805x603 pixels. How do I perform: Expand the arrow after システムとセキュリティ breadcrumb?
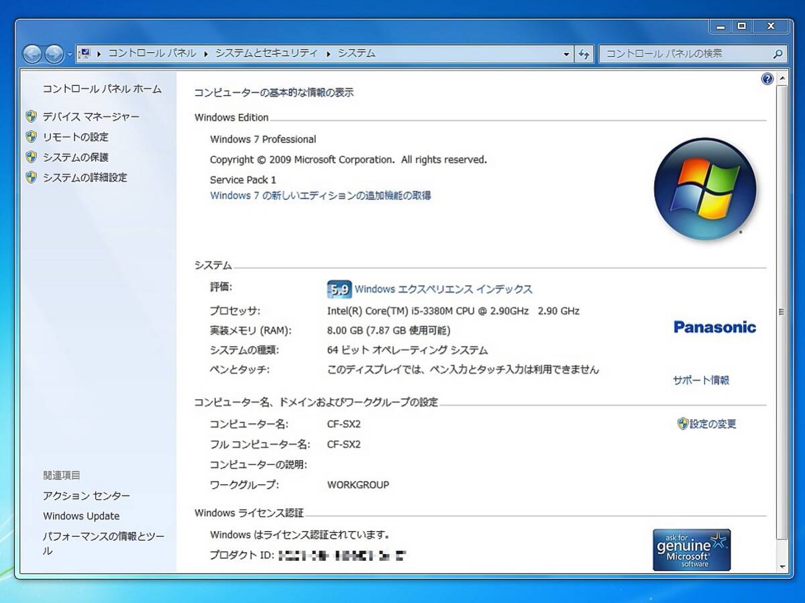329,54
